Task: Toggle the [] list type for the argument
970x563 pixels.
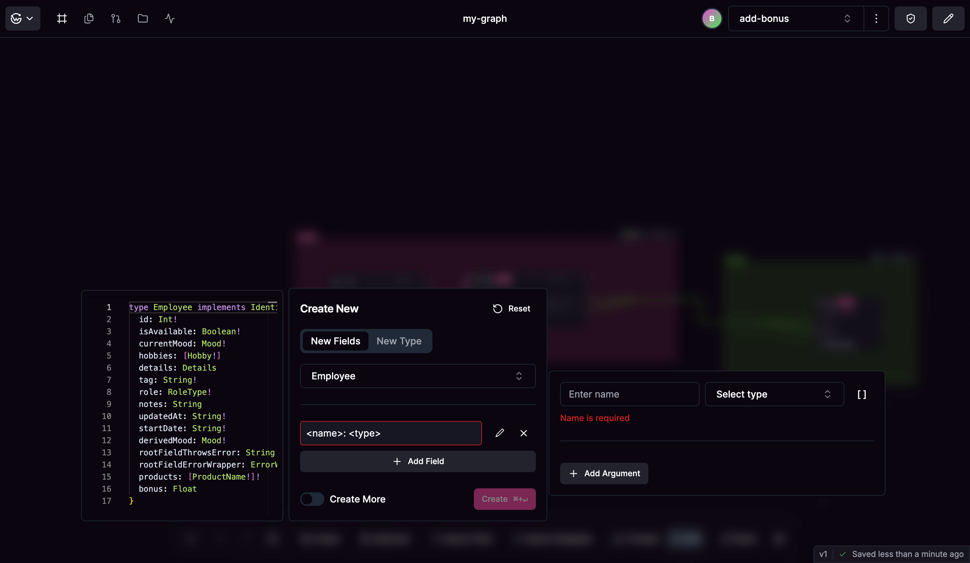Action: (x=862, y=394)
